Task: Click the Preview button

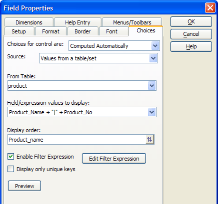Action: pos(24,186)
